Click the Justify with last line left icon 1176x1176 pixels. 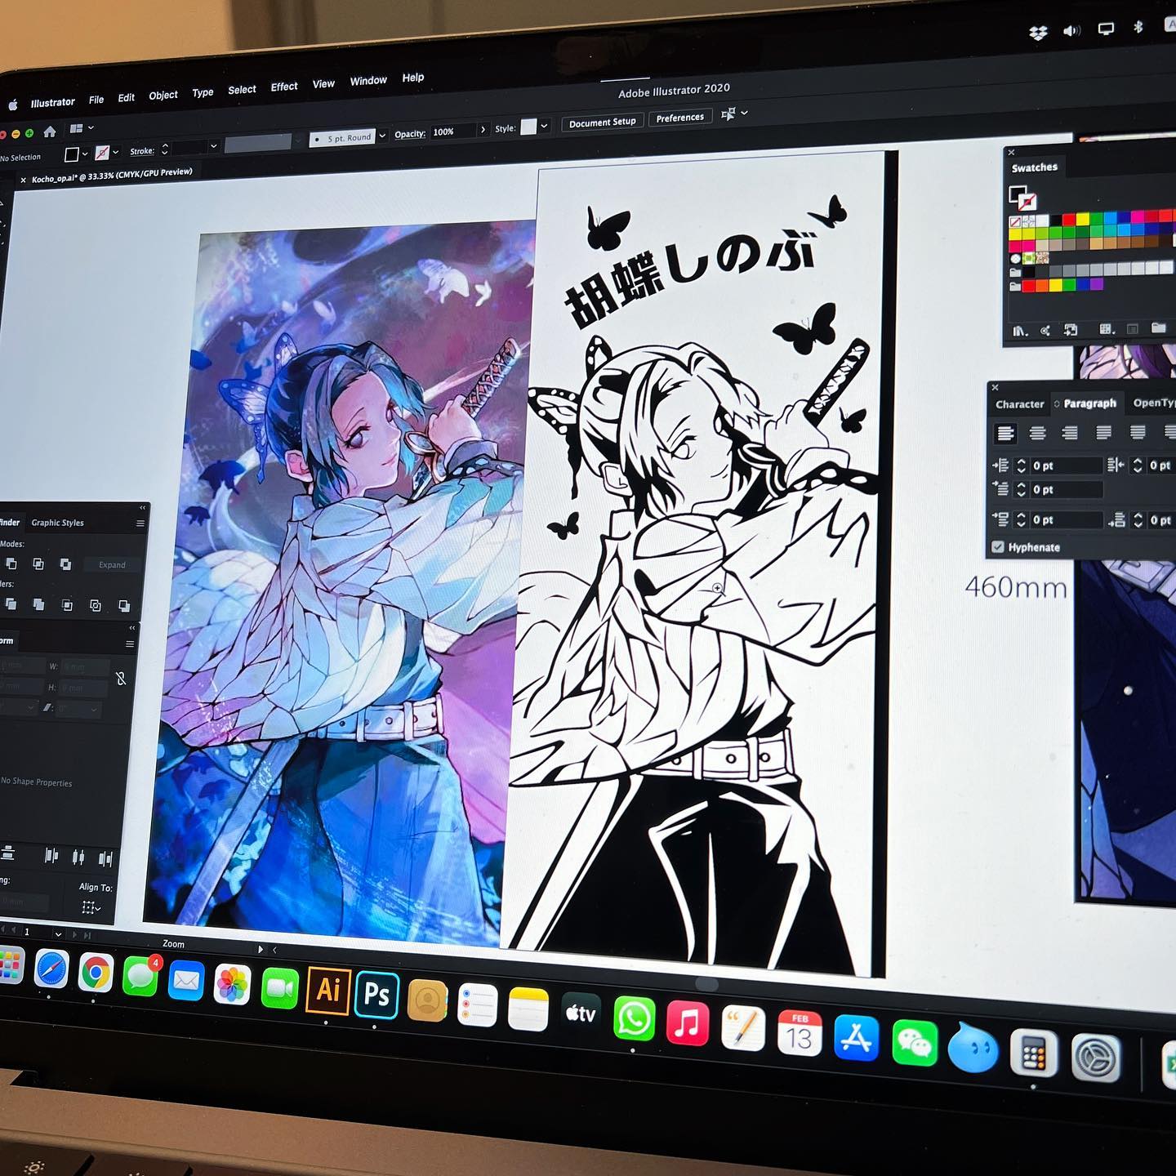[x=1103, y=432]
